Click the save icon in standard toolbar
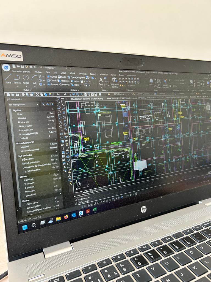The width and height of the screenshot is (211, 282). click(17, 94)
